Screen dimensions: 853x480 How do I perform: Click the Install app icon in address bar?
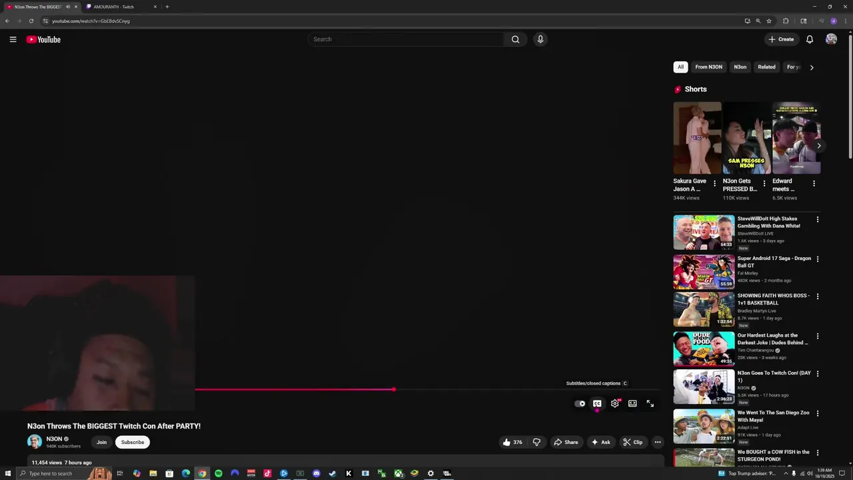(747, 21)
